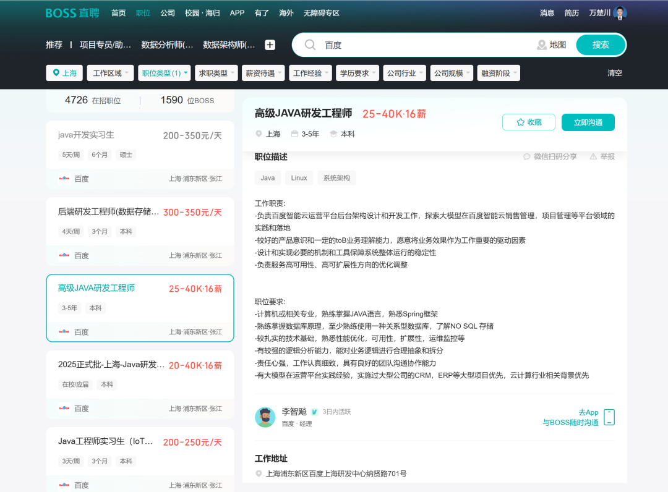The width and height of the screenshot is (668, 492).
Task: Open the user avatar for 万楚川
Action: [620, 13]
